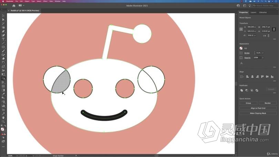Switch to Libraries panel tab
Viewport: 279px width, 157px height.
point(263,12)
